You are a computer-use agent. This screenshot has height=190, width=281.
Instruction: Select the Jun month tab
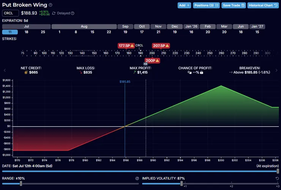point(241,27)
